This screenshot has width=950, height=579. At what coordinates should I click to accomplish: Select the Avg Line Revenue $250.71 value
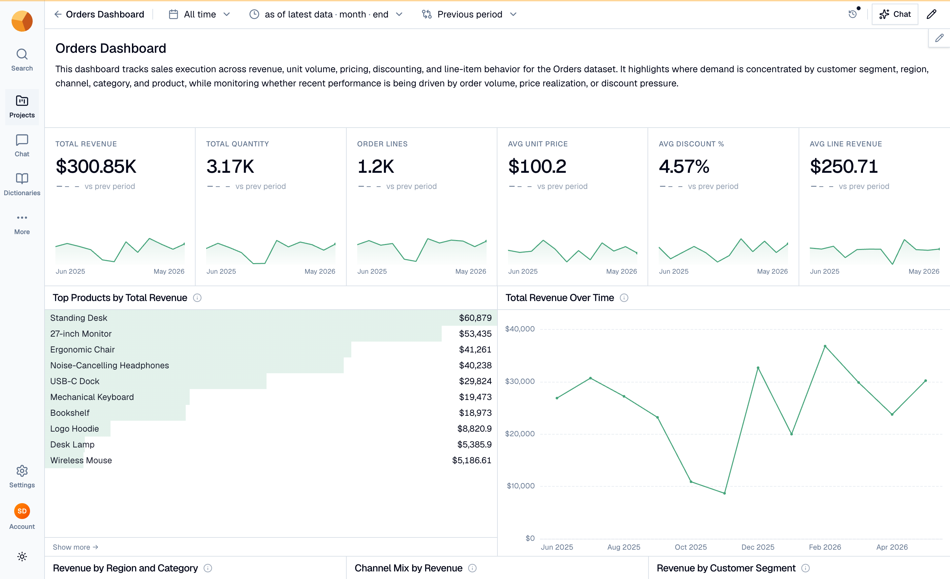[x=843, y=167]
